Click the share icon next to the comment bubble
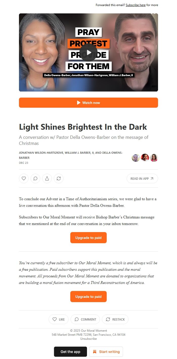 (x=47, y=178)
